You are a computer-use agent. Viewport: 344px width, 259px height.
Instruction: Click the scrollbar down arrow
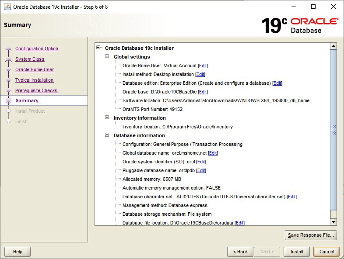pos(333,222)
